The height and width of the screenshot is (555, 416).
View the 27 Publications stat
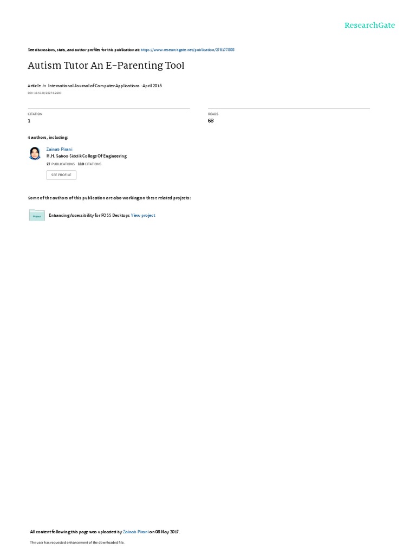(61, 164)
